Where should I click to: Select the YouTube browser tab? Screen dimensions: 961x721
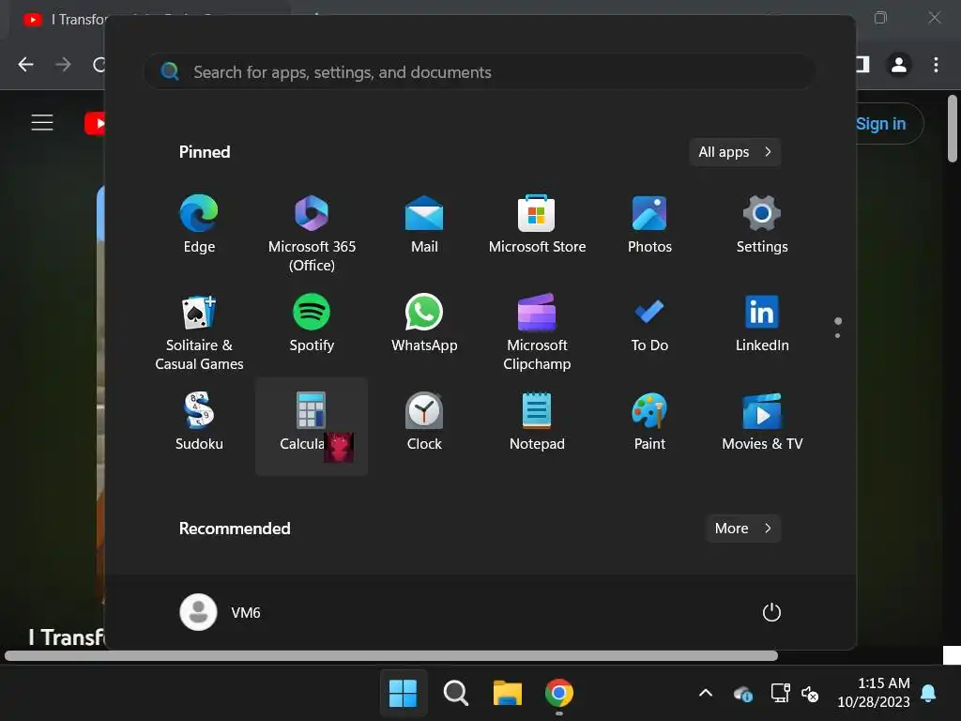[x=65, y=20]
